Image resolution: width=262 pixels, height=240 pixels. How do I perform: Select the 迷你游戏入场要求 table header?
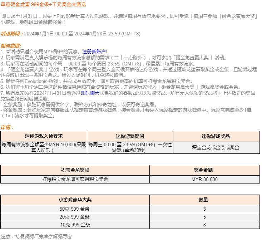point(44,136)
